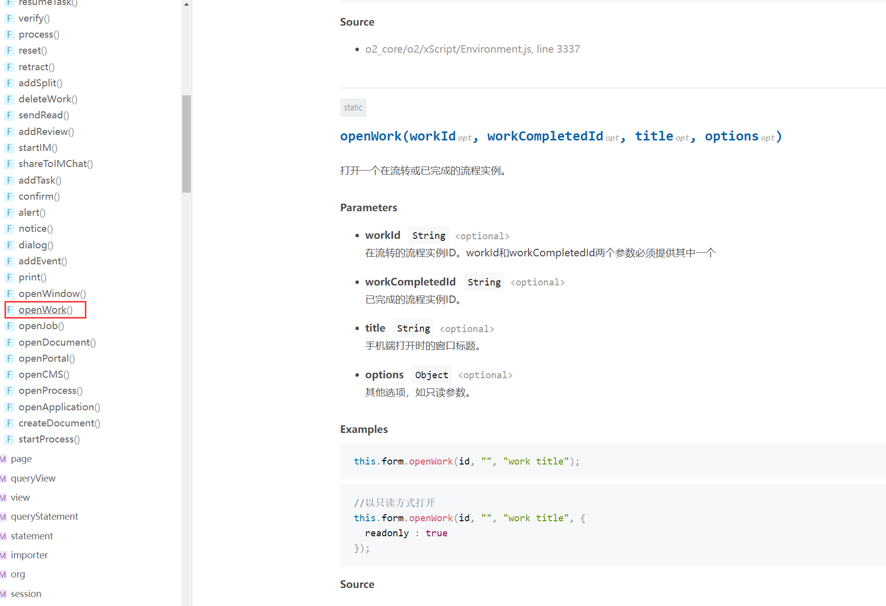Click the openWork method signature heading
The image size is (886, 606).
pos(561,136)
